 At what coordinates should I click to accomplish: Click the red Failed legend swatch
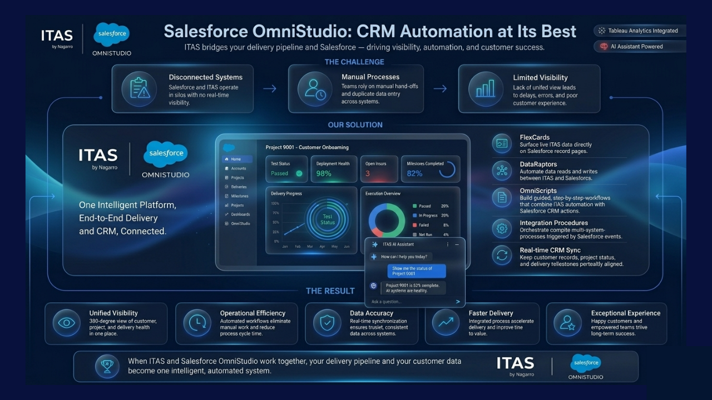414,225
